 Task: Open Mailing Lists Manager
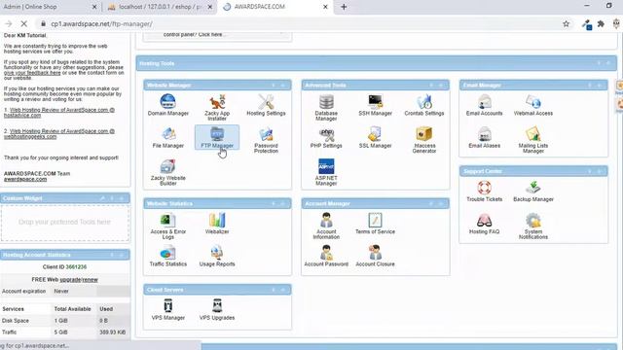click(x=533, y=140)
